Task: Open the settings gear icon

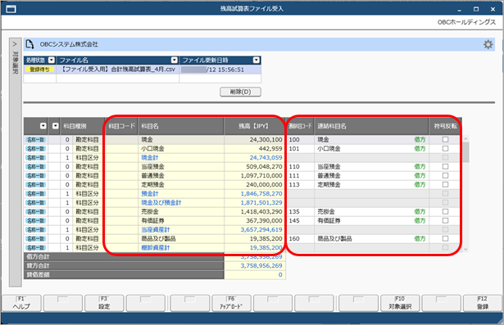Action: point(488,44)
